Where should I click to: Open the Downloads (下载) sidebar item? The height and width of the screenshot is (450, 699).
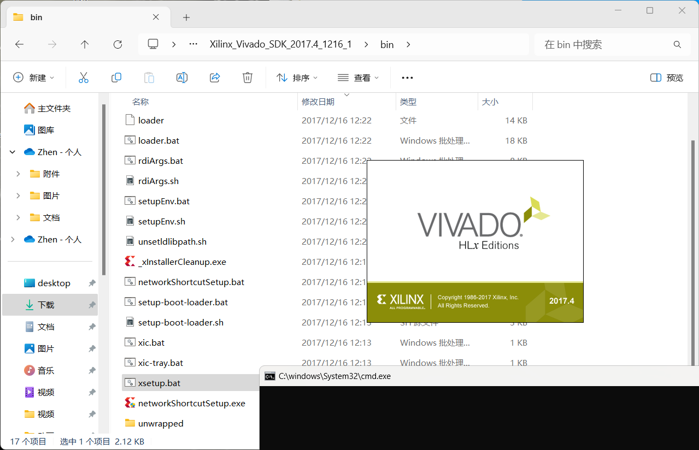[50, 305]
